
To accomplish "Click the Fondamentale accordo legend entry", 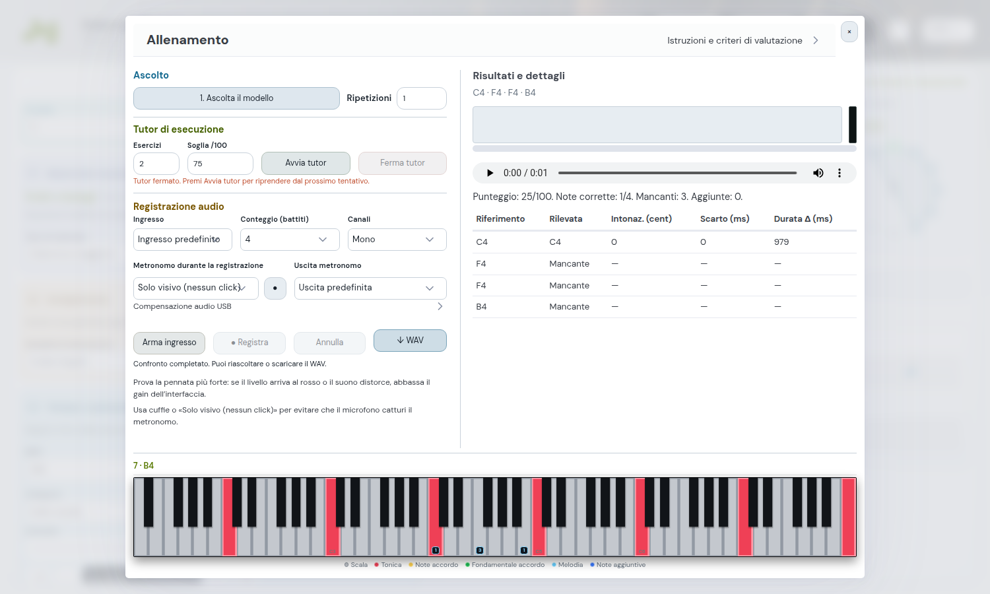I will click(x=505, y=565).
